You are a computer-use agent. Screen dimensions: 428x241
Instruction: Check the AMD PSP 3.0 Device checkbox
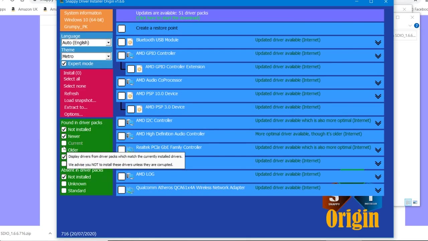pos(131,109)
